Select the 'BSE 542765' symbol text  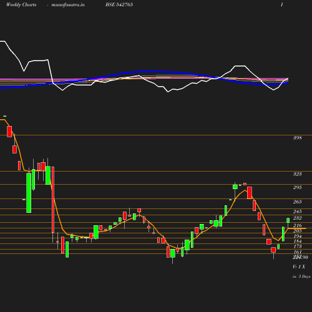(x=119, y=4)
